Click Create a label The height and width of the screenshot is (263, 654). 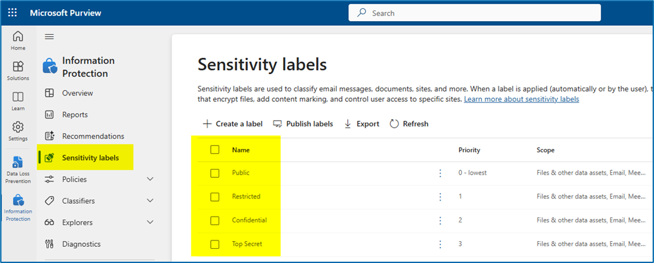click(232, 124)
